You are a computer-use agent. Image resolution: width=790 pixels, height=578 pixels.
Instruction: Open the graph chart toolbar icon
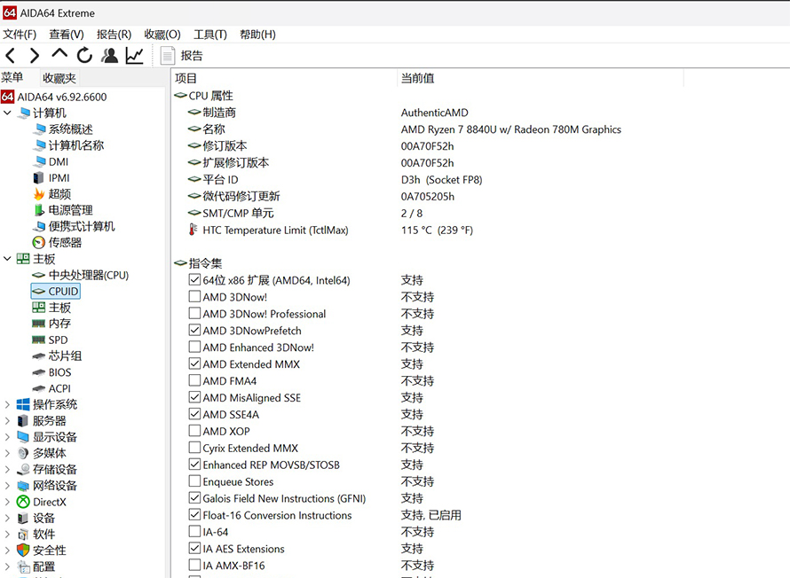135,55
